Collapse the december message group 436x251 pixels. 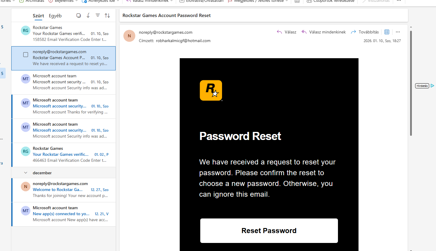(x=26, y=173)
